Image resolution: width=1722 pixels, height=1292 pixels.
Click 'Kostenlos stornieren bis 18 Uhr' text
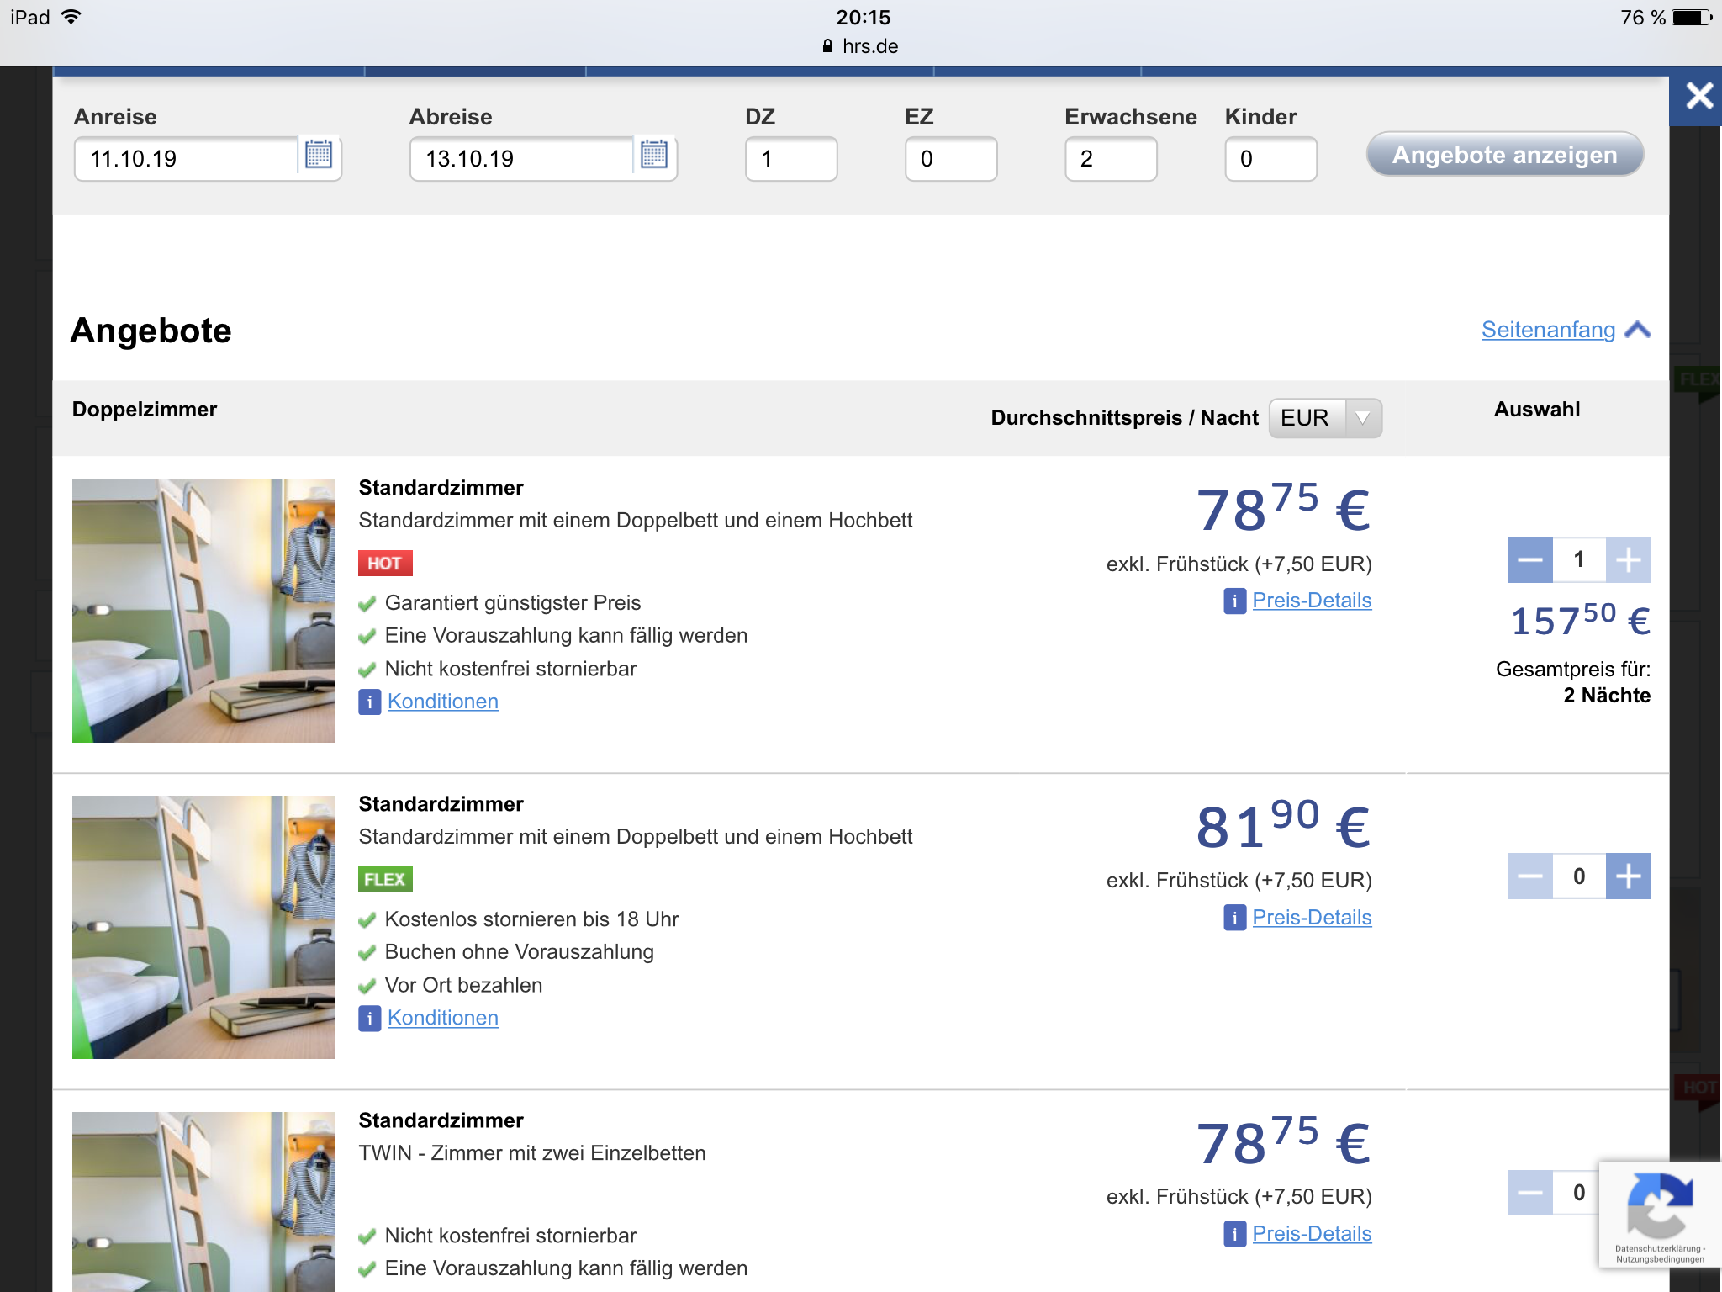531,919
